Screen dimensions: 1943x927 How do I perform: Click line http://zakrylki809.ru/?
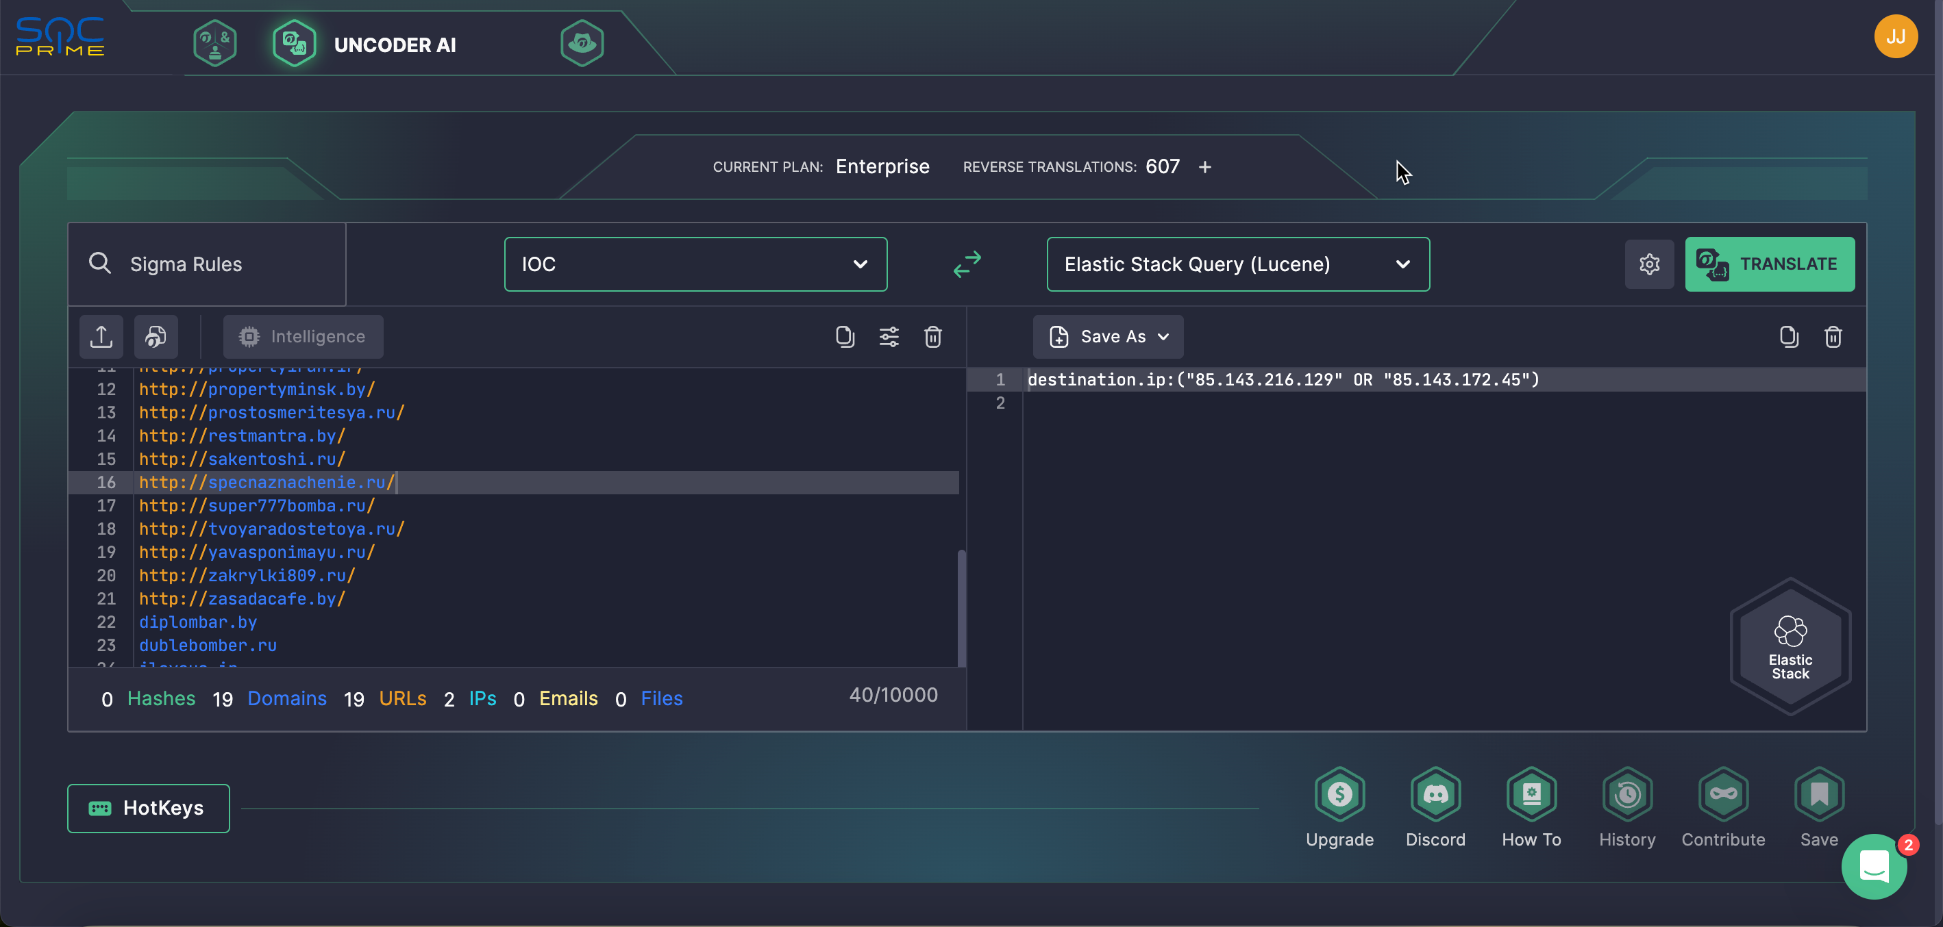(x=247, y=576)
